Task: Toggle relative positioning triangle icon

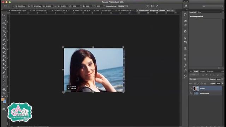Action: pyautogui.click(x=29, y=6)
